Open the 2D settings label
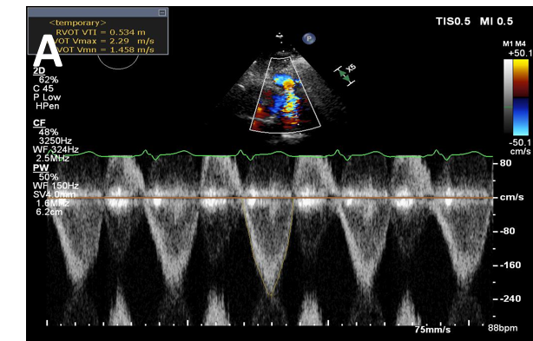The width and height of the screenshot is (533, 341). click(39, 71)
